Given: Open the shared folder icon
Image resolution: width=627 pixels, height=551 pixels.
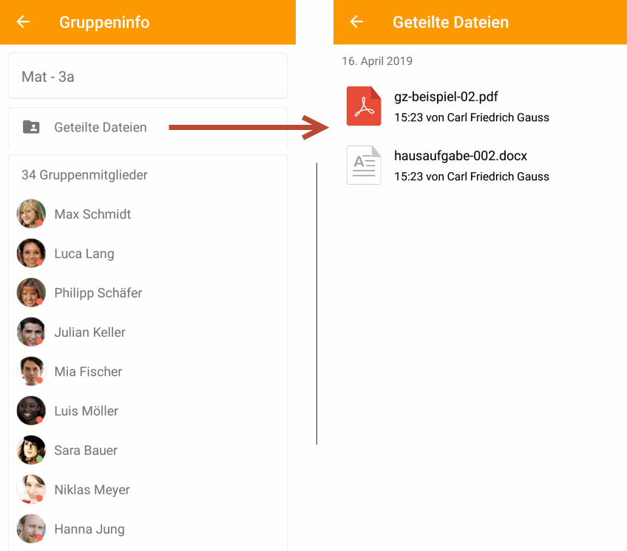Looking at the screenshot, I should pyautogui.click(x=31, y=127).
